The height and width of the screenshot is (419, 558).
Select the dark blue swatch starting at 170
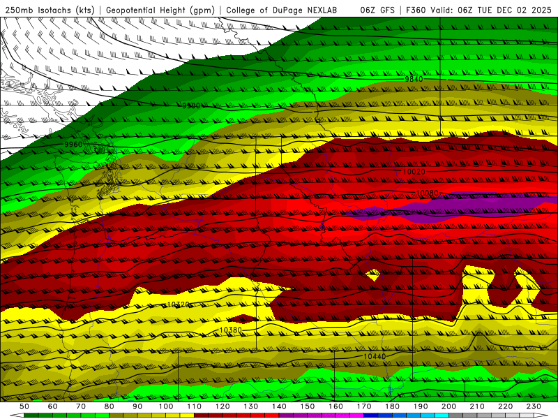click(371, 415)
